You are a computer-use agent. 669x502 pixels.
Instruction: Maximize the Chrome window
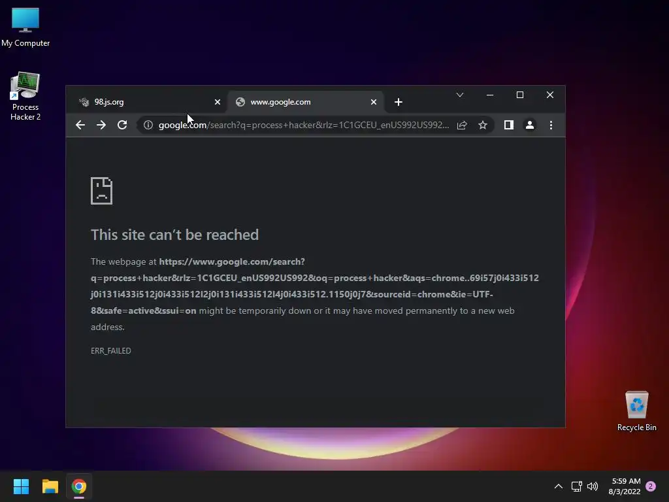point(520,95)
